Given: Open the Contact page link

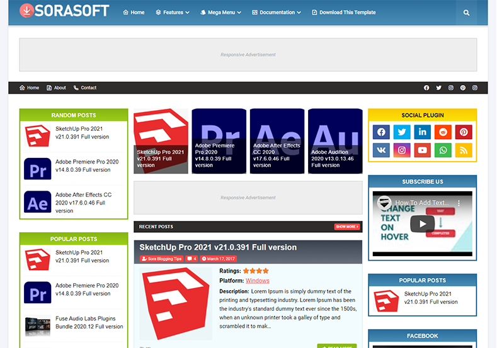Looking at the screenshot, I should (85, 87).
